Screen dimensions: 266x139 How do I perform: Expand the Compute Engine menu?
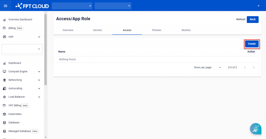pos(22,72)
